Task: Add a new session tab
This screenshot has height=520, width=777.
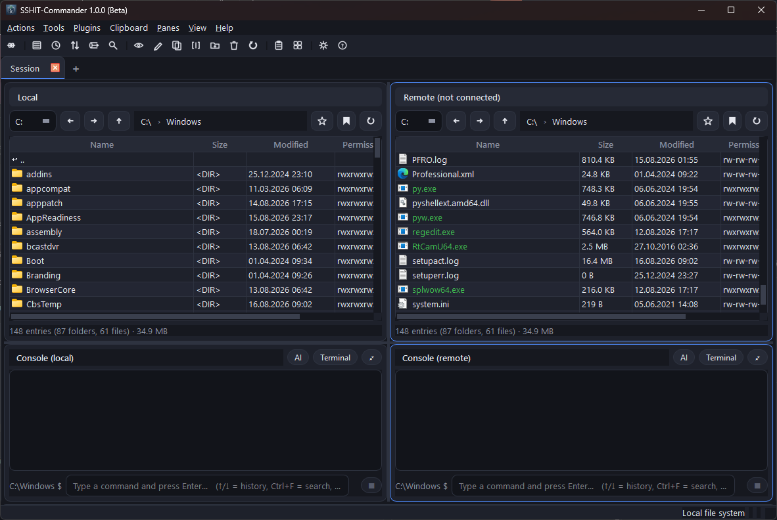Action: pos(76,69)
